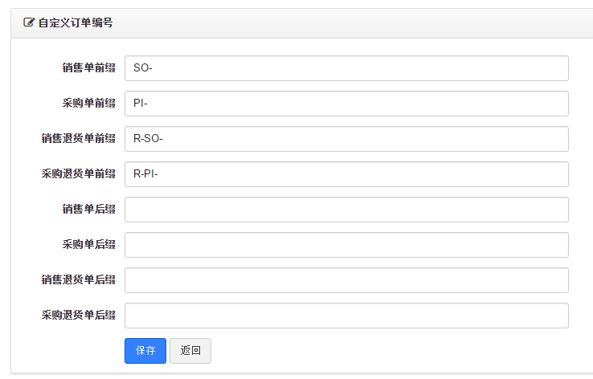The width and height of the screenshot is (593, 379).
Task: Focus the 销售单前缀 field containing SO-
Action: click(x=346, y=68)
